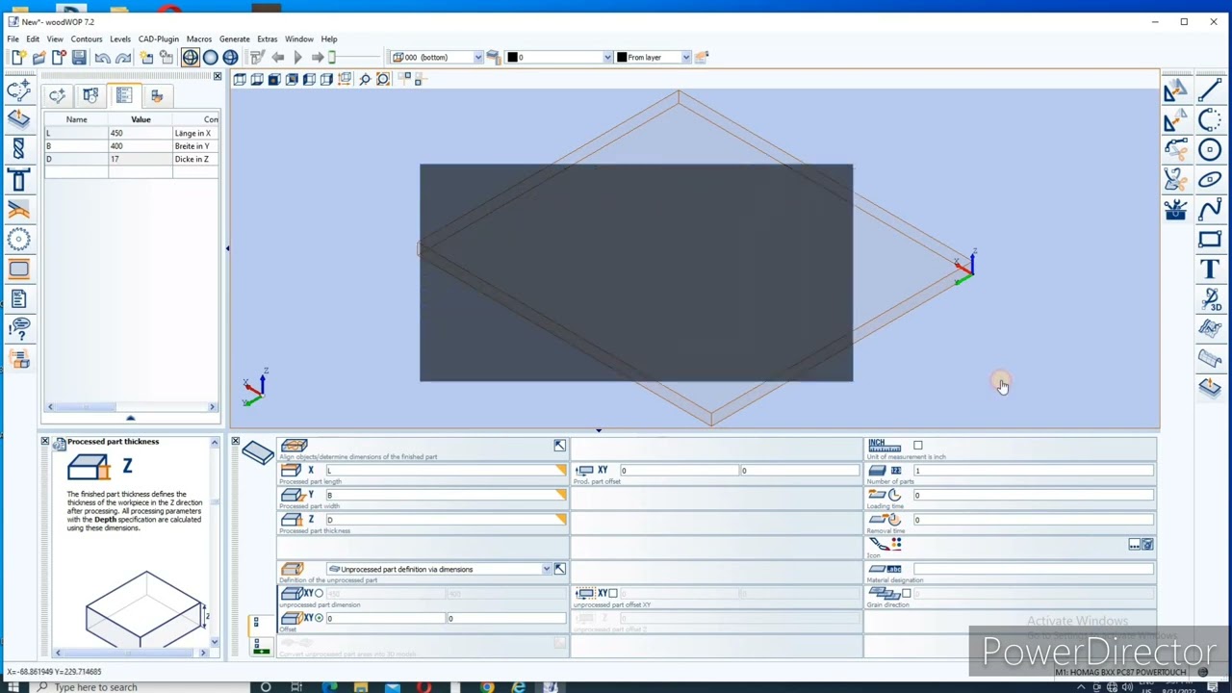Image resolution: width=1232 pixels, height=693 pixels.
Task: Click the zoom-to-fit icon above the viewport
Action: coord(383,79)
